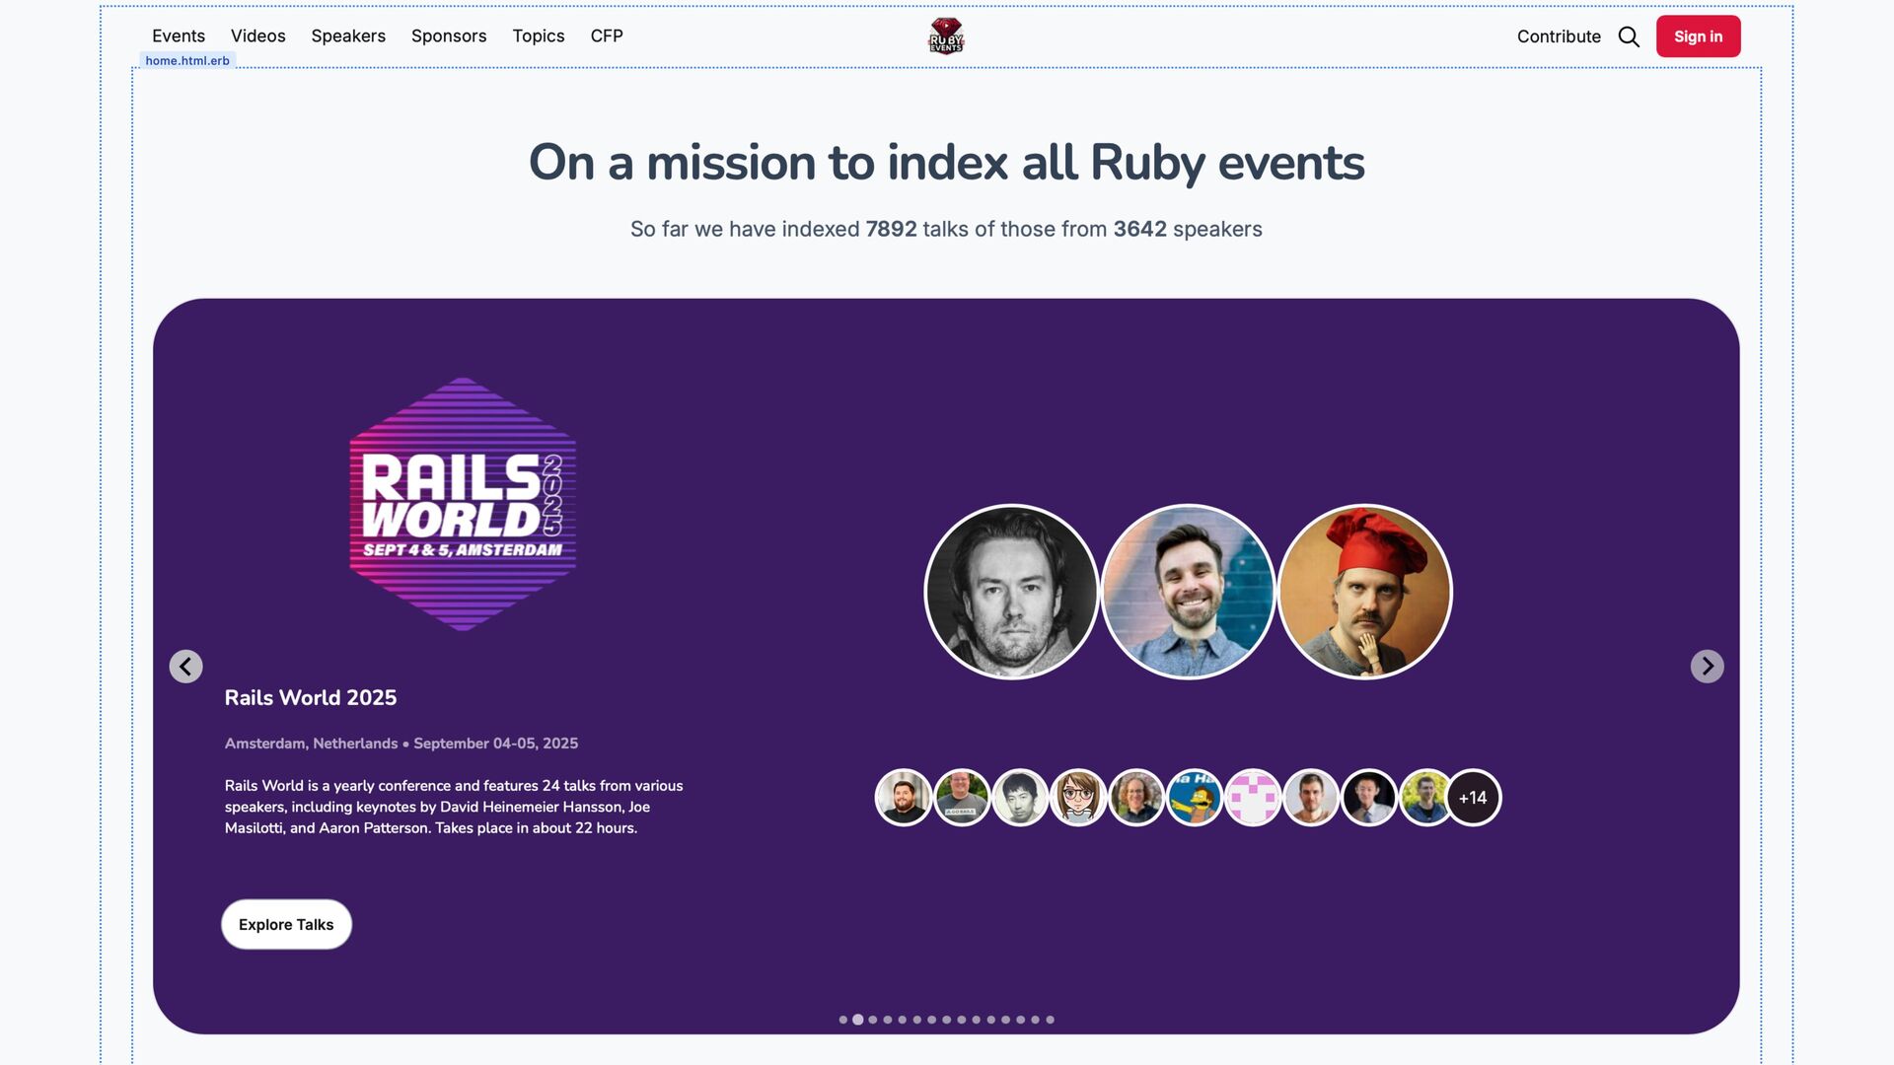This screenshot has width=1894, height=1065.
Task: Open speaker wearing red chef hat
Action: point(1365,592)
